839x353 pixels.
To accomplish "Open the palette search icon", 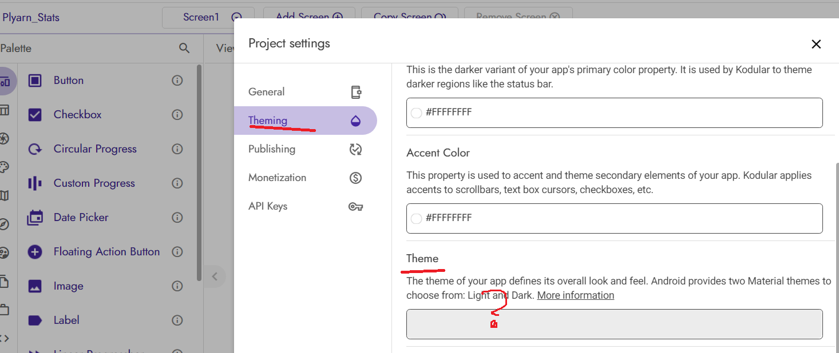I will point(184,49).
